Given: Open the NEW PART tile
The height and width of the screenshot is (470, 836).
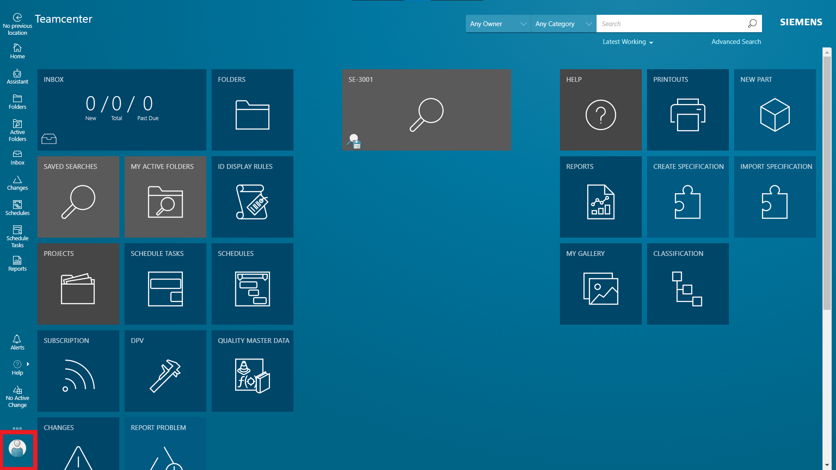Looking at the screenshot, I should (775, 110).
